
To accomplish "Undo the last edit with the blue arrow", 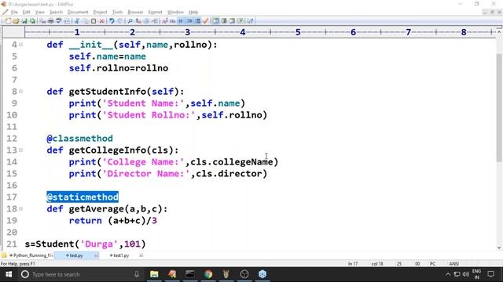I will [112, 21].
